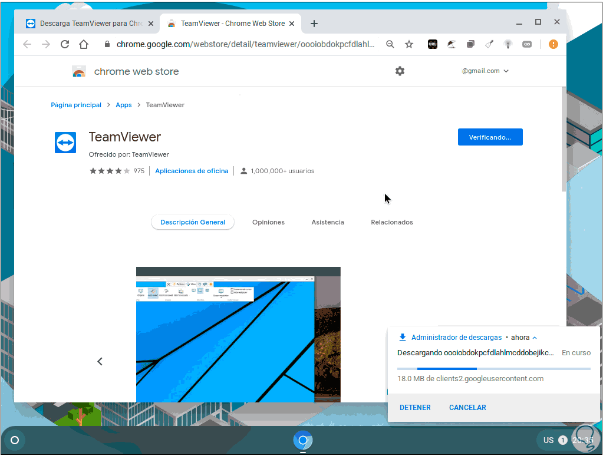This screenshot has height=456, width=603.
Task: Go forward to the next page
Action: coord(46,45)
